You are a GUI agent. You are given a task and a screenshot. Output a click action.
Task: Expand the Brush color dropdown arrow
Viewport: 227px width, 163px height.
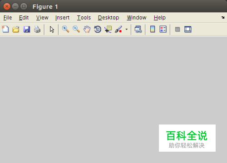pos(127,29)
